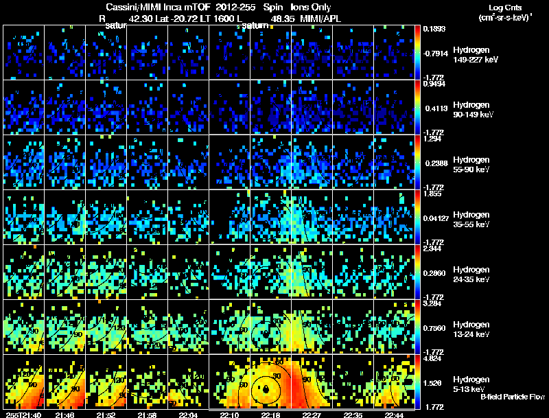The height and width of the screenshot is (418, 549).
Task: Click the colorbar max value '1.294'
Action: pos(433,139)
